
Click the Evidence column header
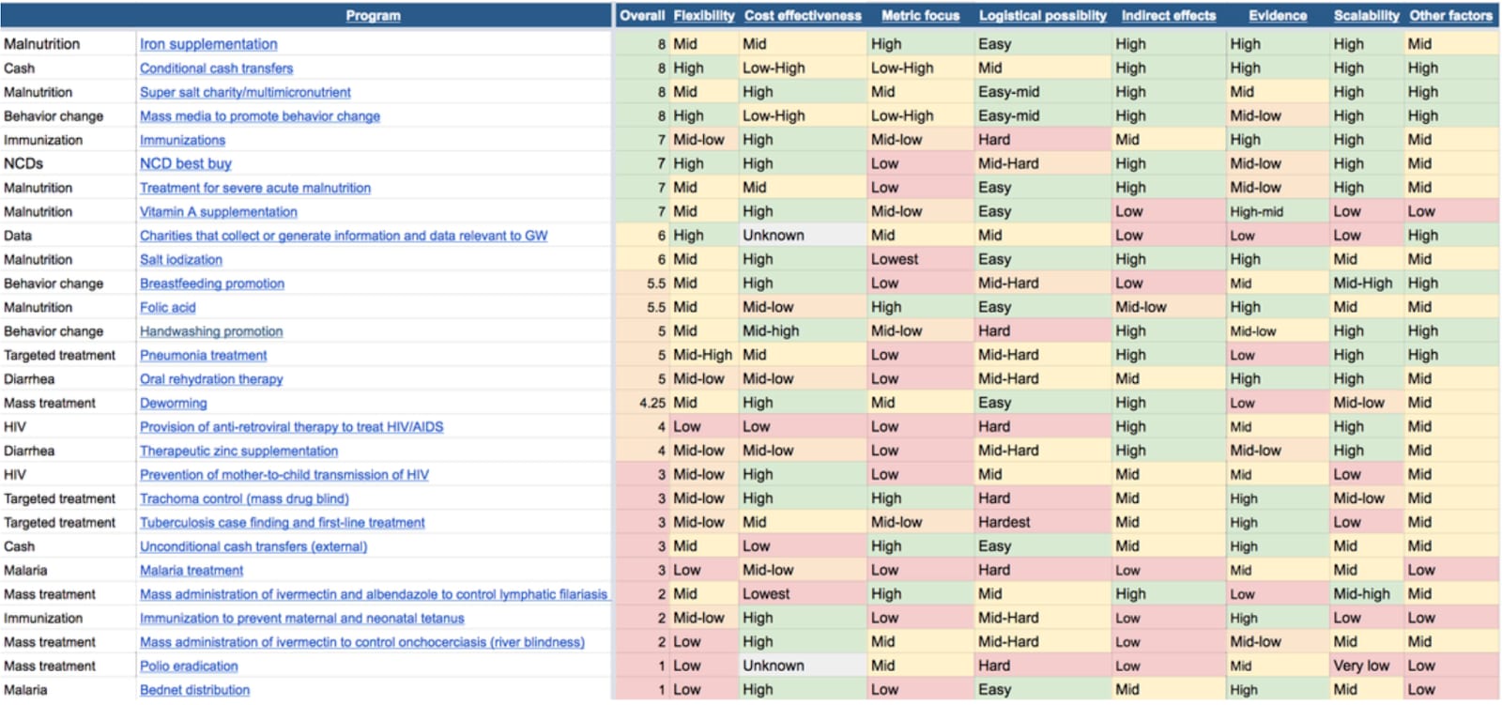1277,16
